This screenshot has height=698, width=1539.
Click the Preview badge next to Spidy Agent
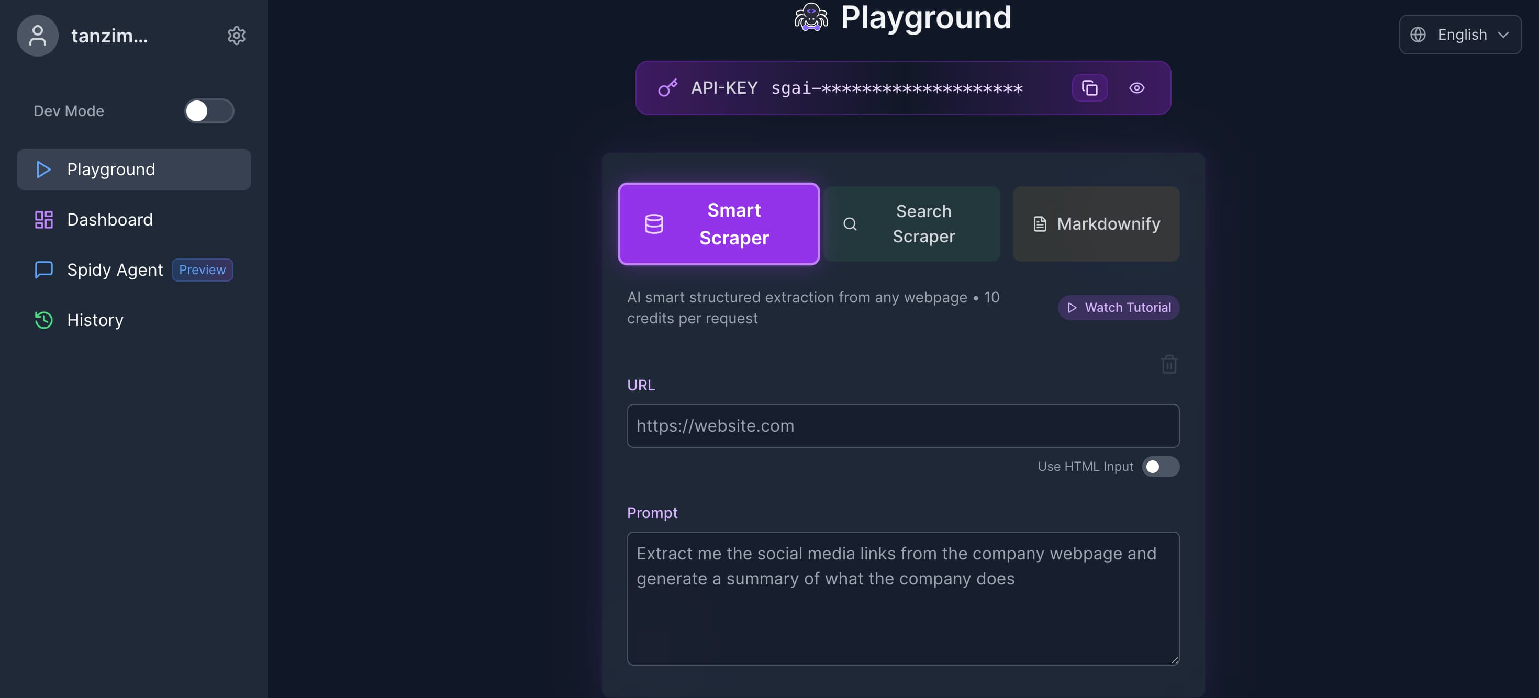[x=203, y=270]
